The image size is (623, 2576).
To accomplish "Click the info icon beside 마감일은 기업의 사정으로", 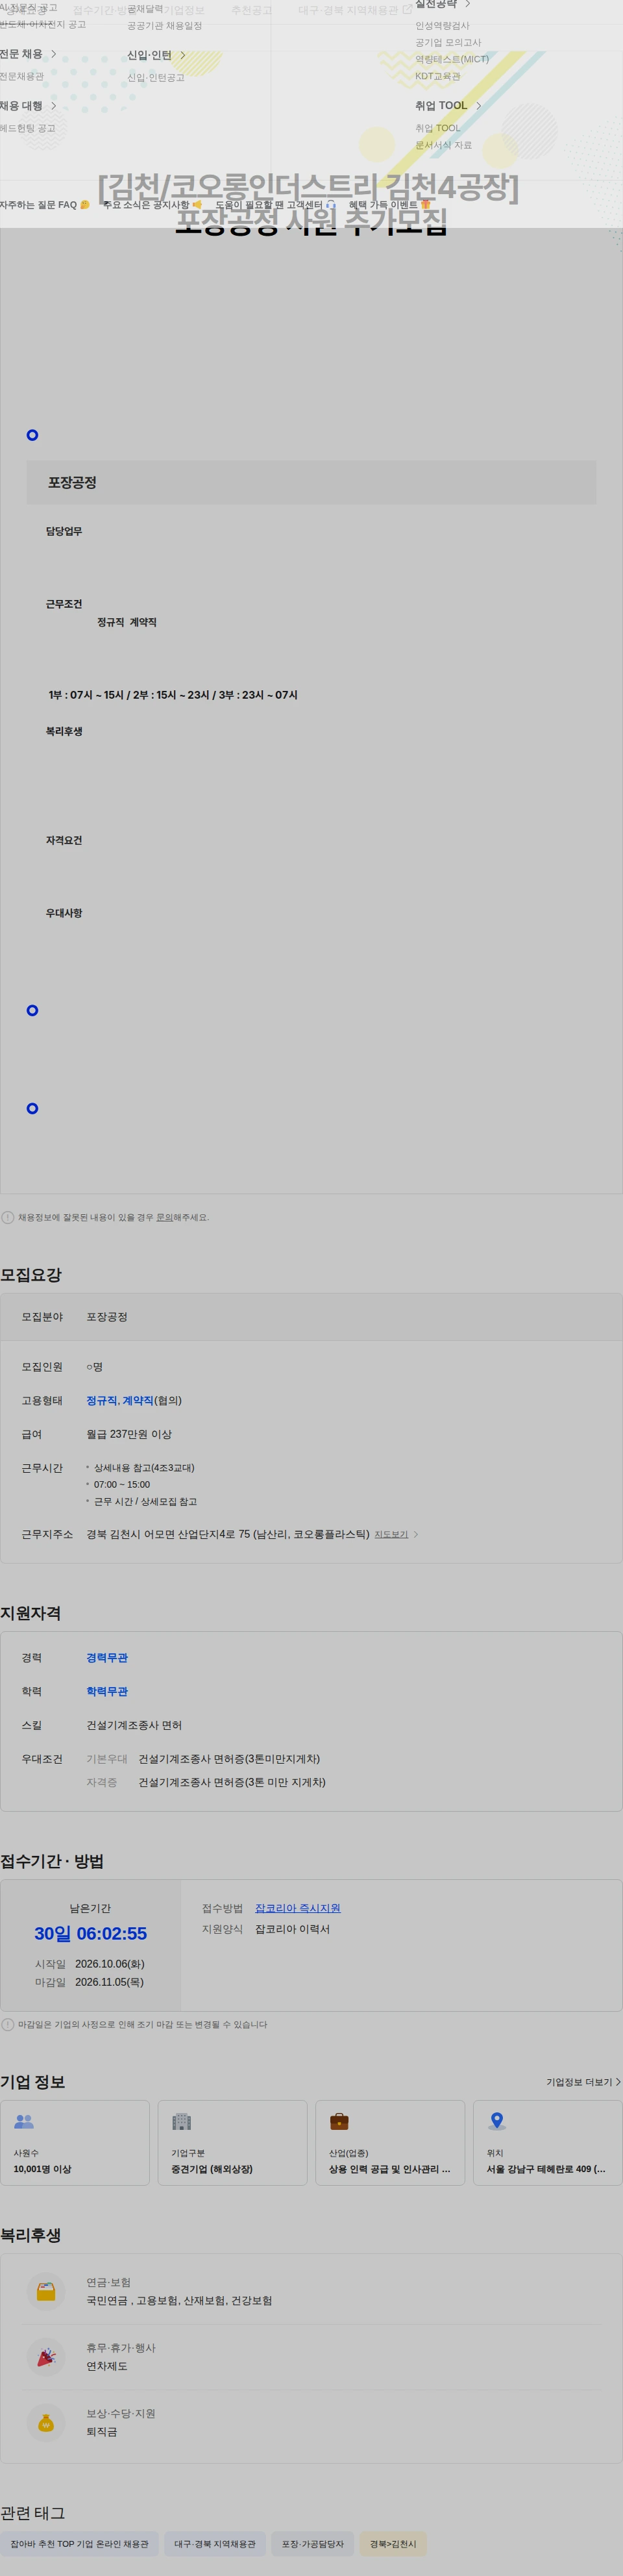I will tap(8, 2024).
